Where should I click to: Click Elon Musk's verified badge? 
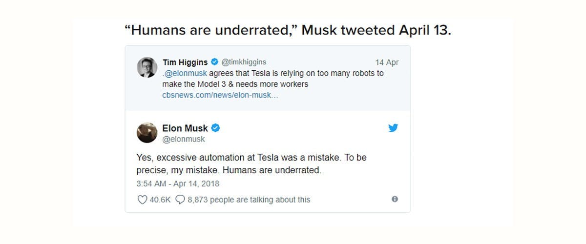tap(215, 128)
